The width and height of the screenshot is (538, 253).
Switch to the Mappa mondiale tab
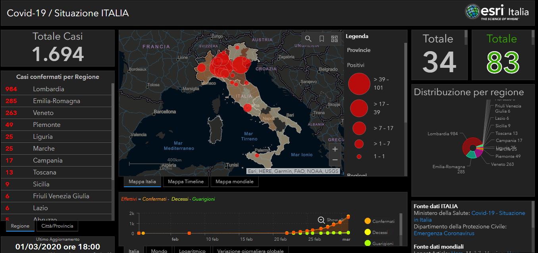[x=234, y=182]
